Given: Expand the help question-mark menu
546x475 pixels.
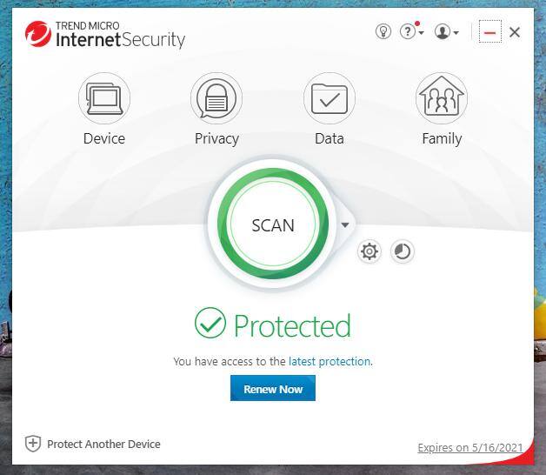Looking at the screenshot, I should (410, 32).
